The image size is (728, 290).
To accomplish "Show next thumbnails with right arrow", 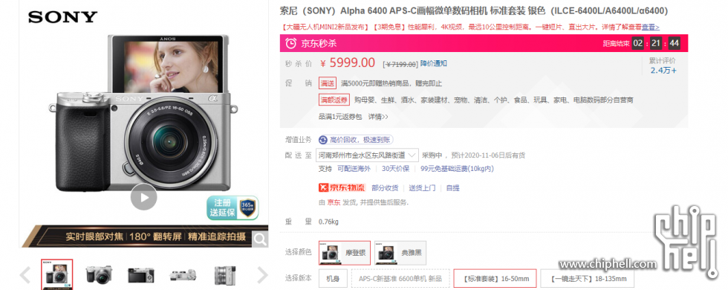I will pyautogui.click(x=262, y=274).
